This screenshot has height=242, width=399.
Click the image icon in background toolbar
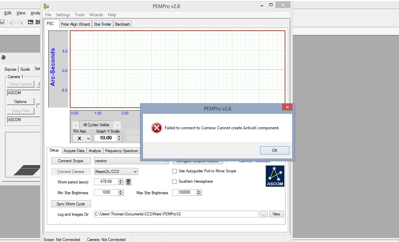(31, 22)
